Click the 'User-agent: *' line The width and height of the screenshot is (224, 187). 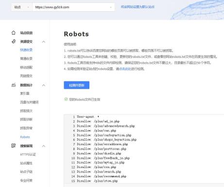[x=88, y=117]
